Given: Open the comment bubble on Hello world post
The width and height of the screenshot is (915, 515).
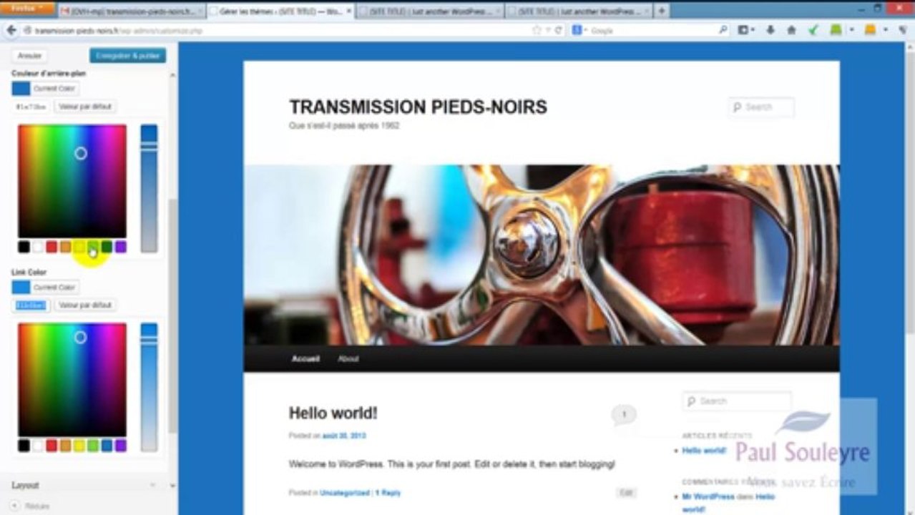Looking at the screenshot, I should (624, 414).
